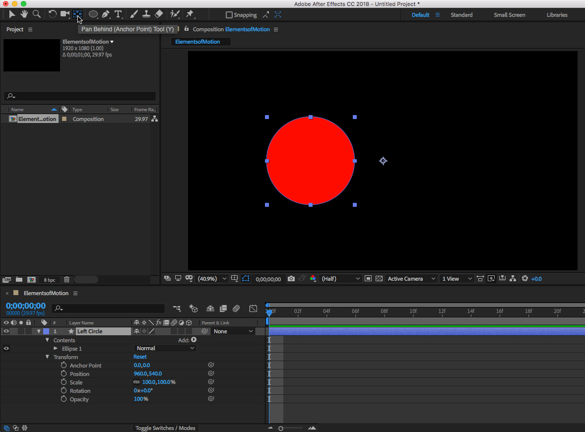This screenshot has width=585, height=432.
Task: Collapse the Transform property group
Action: [48, 357]
